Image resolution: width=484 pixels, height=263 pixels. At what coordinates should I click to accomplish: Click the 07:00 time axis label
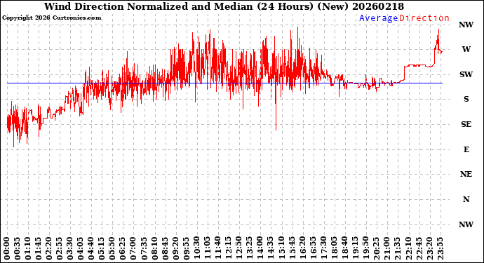[x=134, y=249]
